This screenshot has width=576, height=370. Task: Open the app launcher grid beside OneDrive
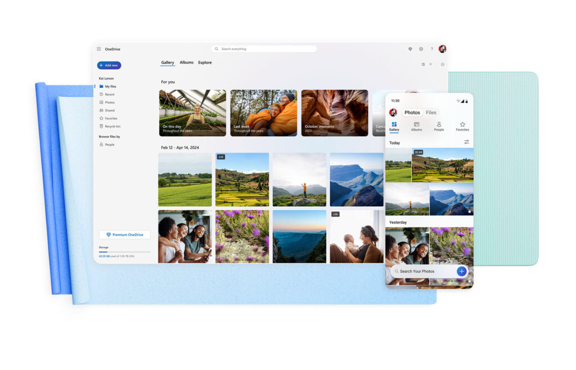pyautogui.click(x=99, y=49)
